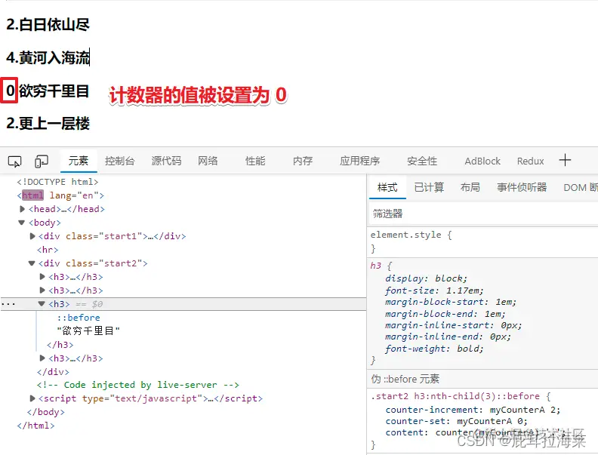This screenshot has width=598, height=455.
Task: Open the three-dots menu beside selected h3 row
Action: (8, 304)
